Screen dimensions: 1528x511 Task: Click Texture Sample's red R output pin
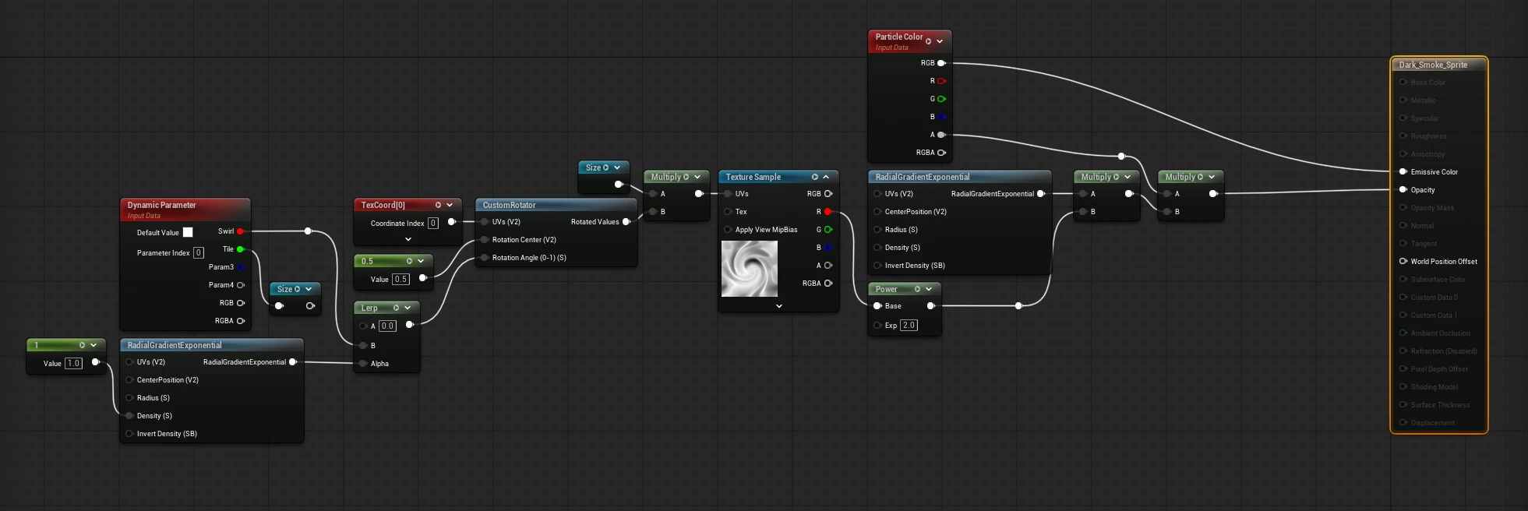click(828, 212)
